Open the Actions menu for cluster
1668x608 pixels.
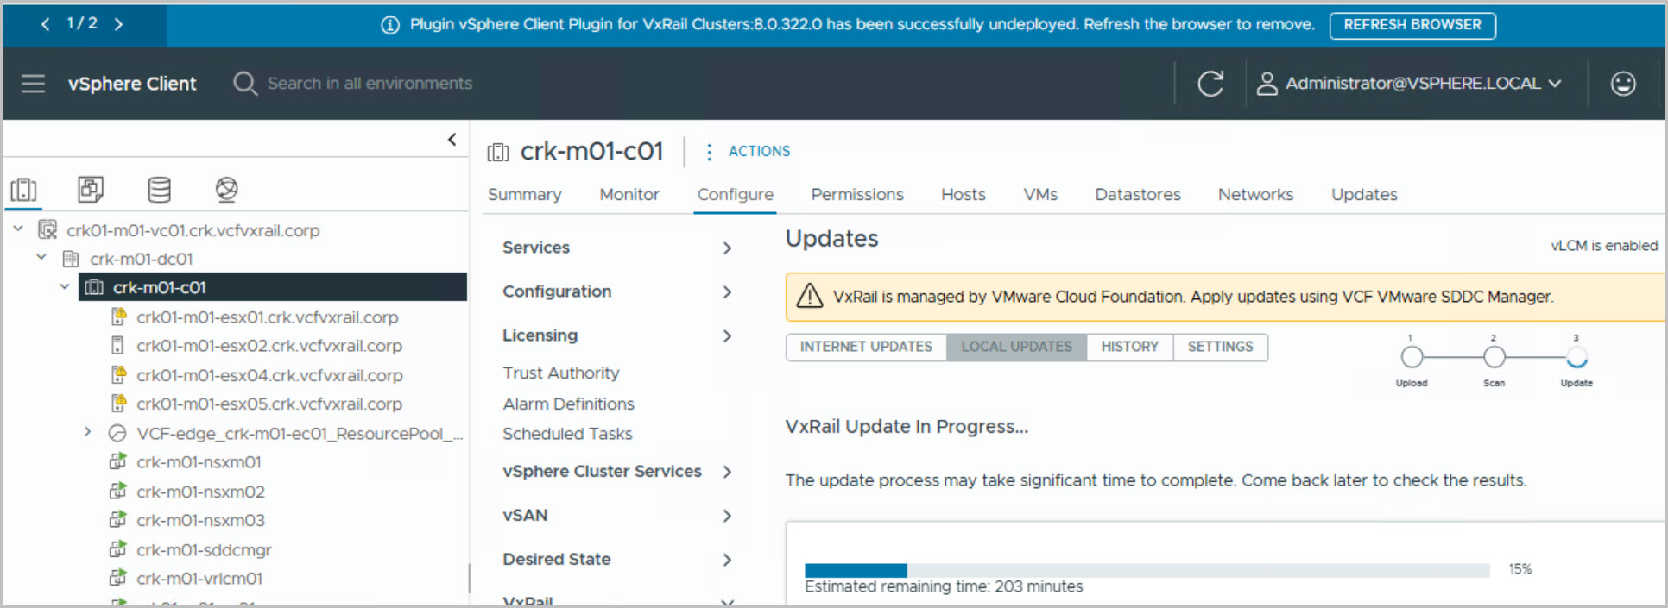(x=749, y=151)
